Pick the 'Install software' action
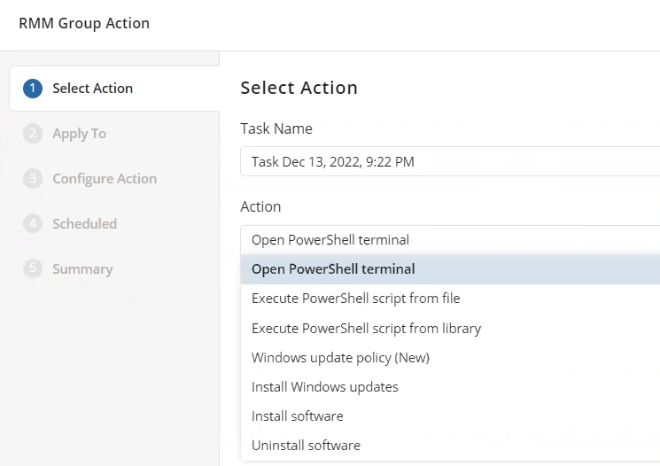Image resolution: width=660 pixels, height=466 pixels. (297, 416)
